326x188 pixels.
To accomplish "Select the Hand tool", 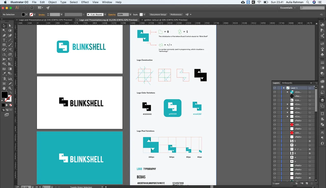I will tap(4, 88).
